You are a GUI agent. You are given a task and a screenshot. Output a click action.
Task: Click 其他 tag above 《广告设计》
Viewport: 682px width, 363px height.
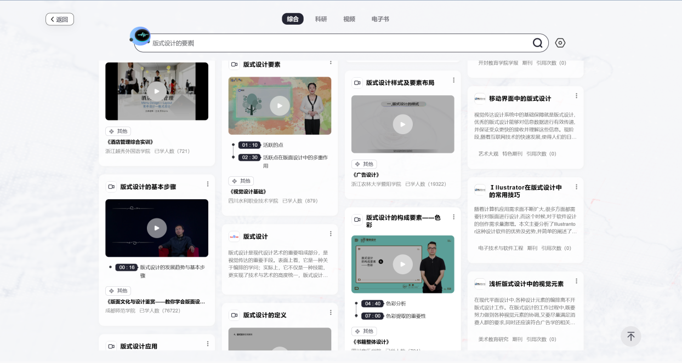tap(364, 164)
